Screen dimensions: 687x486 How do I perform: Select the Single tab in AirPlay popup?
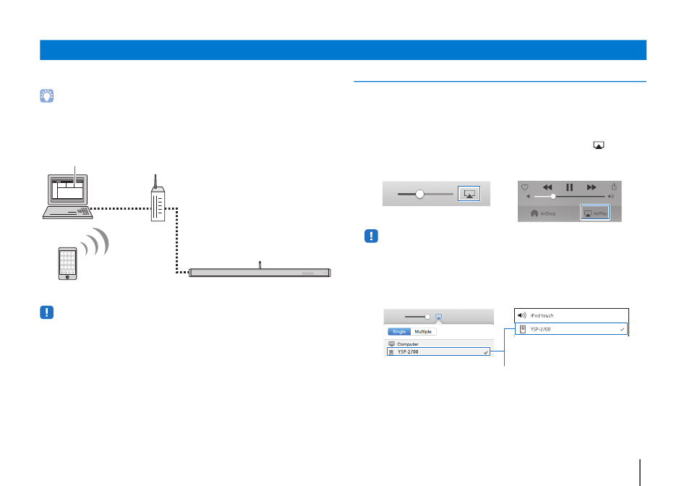click(x=399, y=332)
